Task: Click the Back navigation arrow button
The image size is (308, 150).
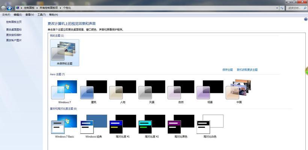Action: point(3,8)
